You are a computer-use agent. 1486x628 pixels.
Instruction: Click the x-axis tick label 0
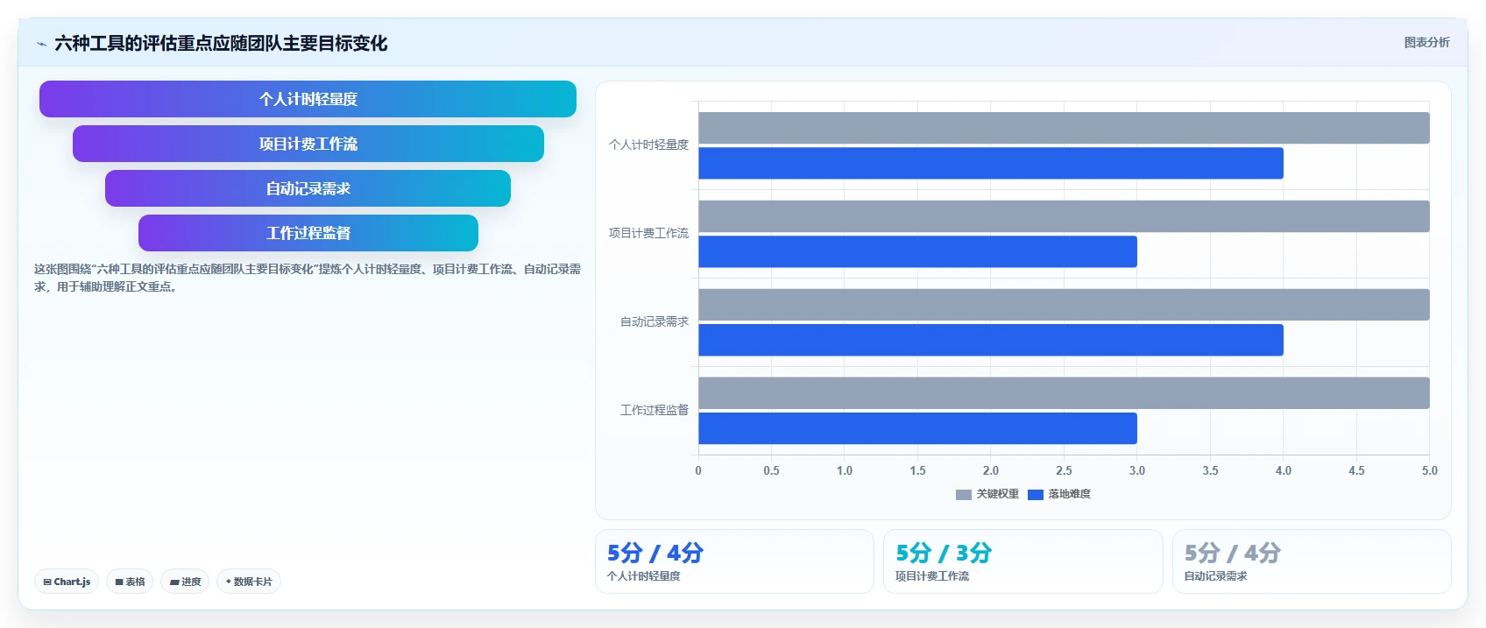(698, 470)
